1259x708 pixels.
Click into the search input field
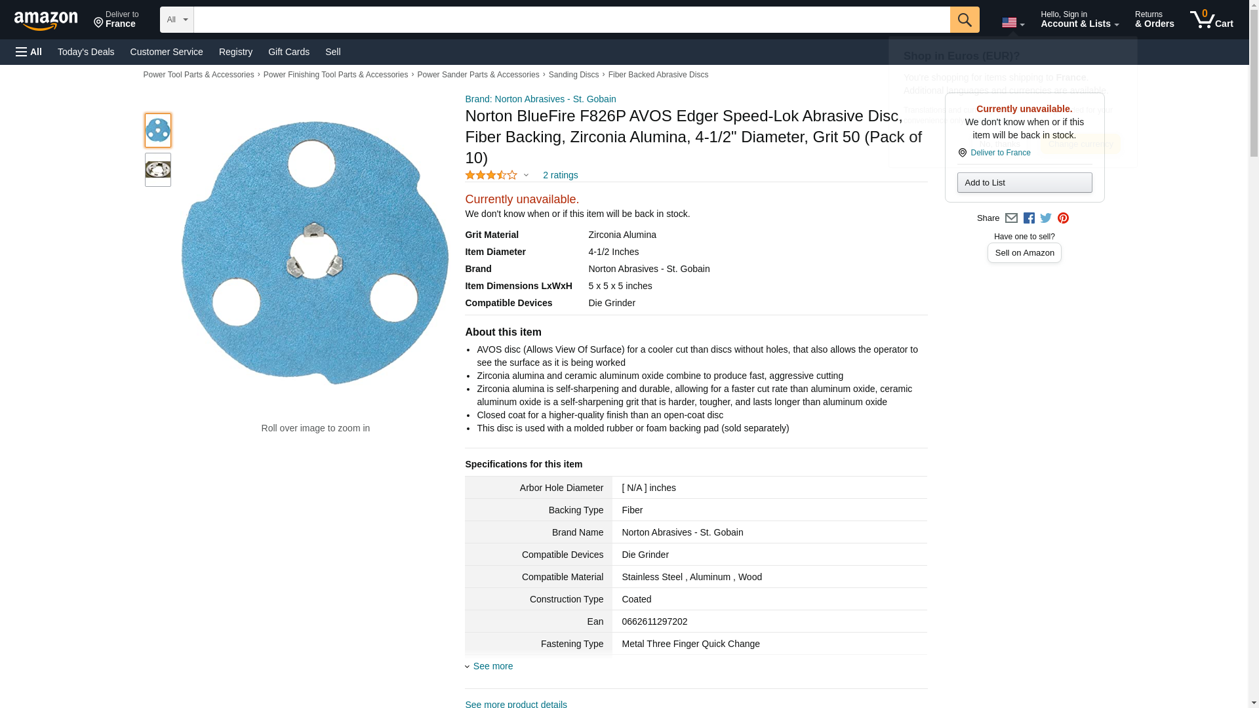click(x=570, y=20)
